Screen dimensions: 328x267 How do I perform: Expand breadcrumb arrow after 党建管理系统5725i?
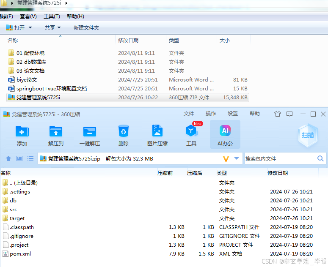tap(66, 3)
